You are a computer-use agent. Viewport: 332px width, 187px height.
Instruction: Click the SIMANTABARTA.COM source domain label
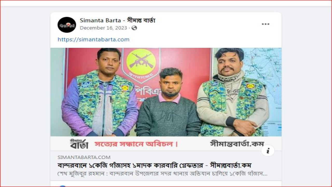click(84, 157)
